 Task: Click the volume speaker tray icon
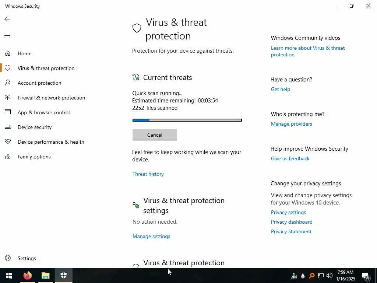click(x=330, y=276)
